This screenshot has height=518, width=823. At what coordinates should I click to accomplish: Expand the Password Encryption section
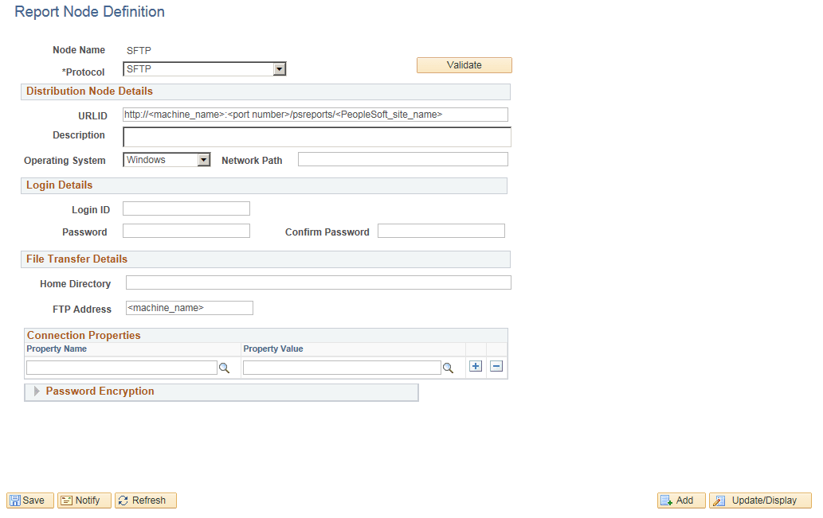click(x=37, y=391)
